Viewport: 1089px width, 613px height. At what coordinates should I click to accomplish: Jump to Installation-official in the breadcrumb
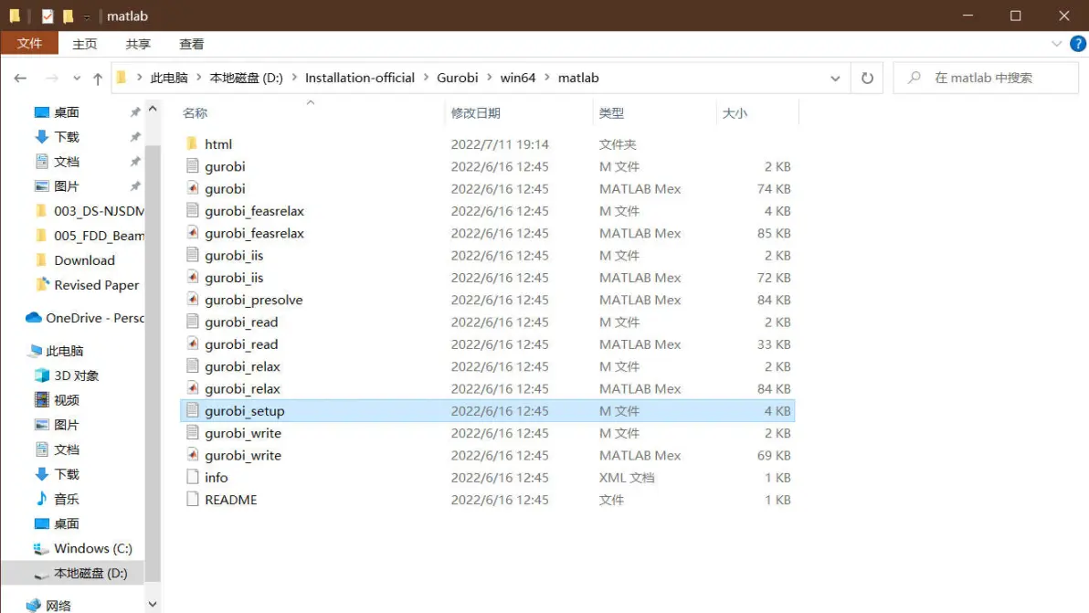coord(360,78)
